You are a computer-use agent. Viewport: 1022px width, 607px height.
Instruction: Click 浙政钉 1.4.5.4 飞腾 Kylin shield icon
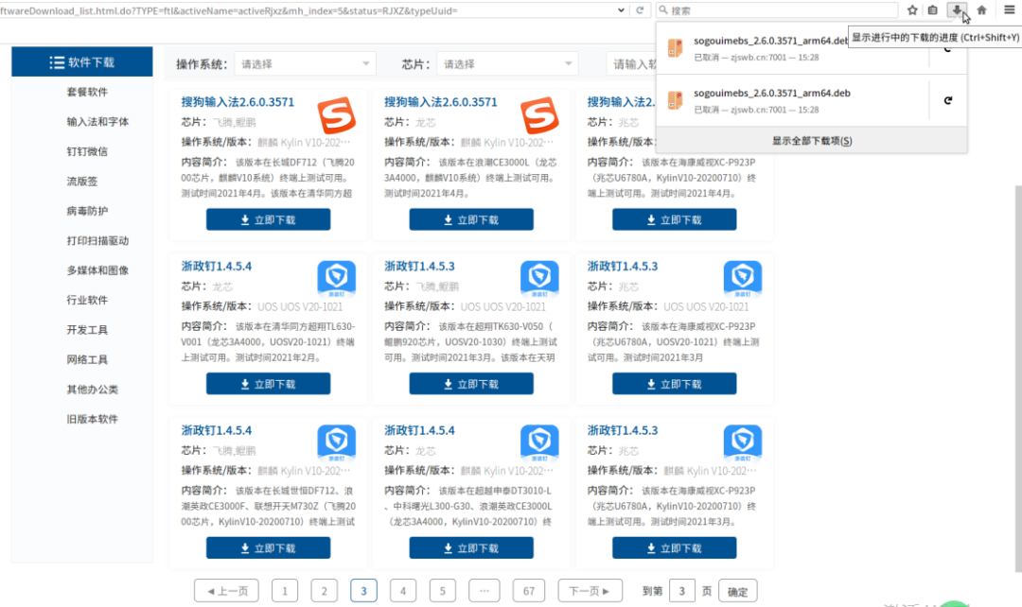336,442
